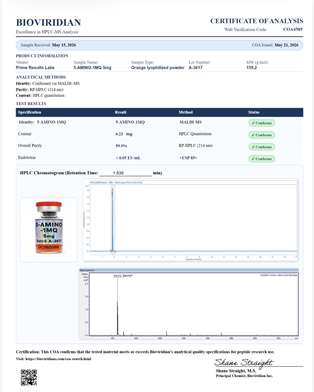Select content result 6.23 mg
Screen dimensions: 314x392
pos(124,134)
